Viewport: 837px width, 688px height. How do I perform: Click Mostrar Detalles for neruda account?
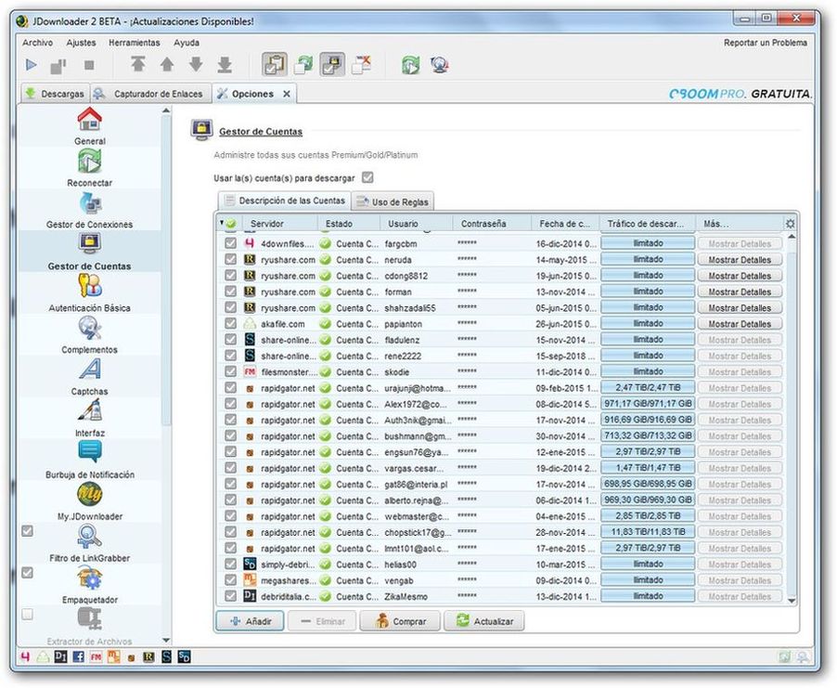point(740,260)
